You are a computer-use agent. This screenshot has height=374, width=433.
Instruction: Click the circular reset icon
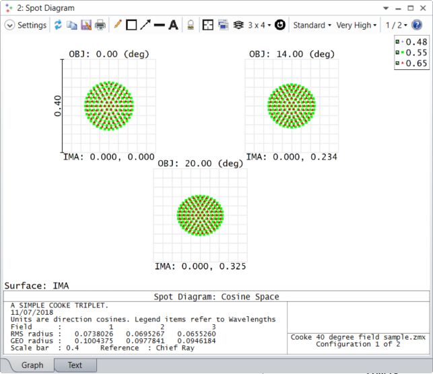[x=280, y=25]
